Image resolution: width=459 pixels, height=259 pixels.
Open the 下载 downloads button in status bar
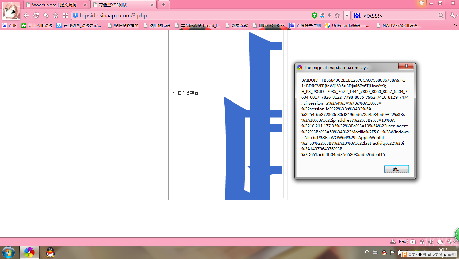(398, 242)
